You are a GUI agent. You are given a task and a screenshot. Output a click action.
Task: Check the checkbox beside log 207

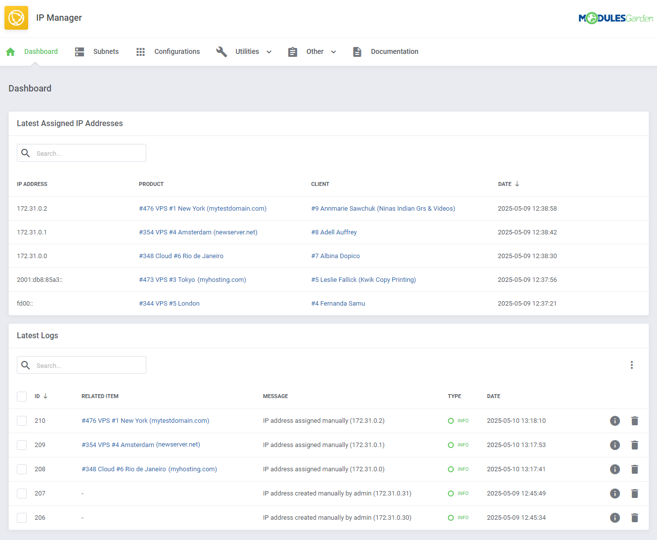click(x=22, y=493)
